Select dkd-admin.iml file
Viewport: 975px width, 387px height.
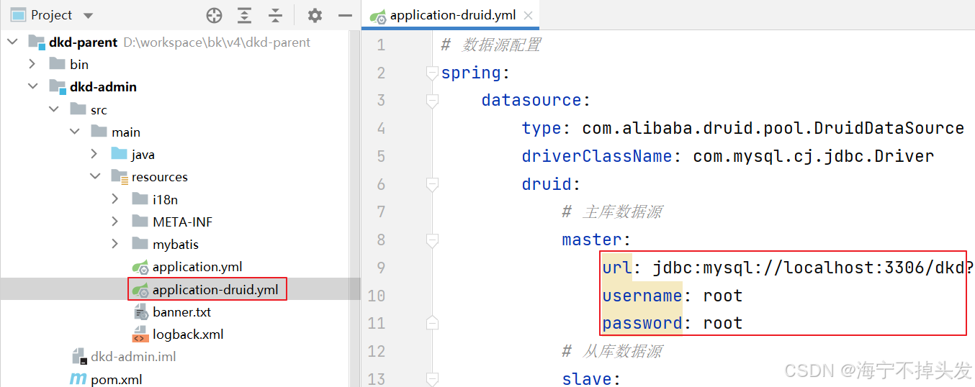[133, 356]
